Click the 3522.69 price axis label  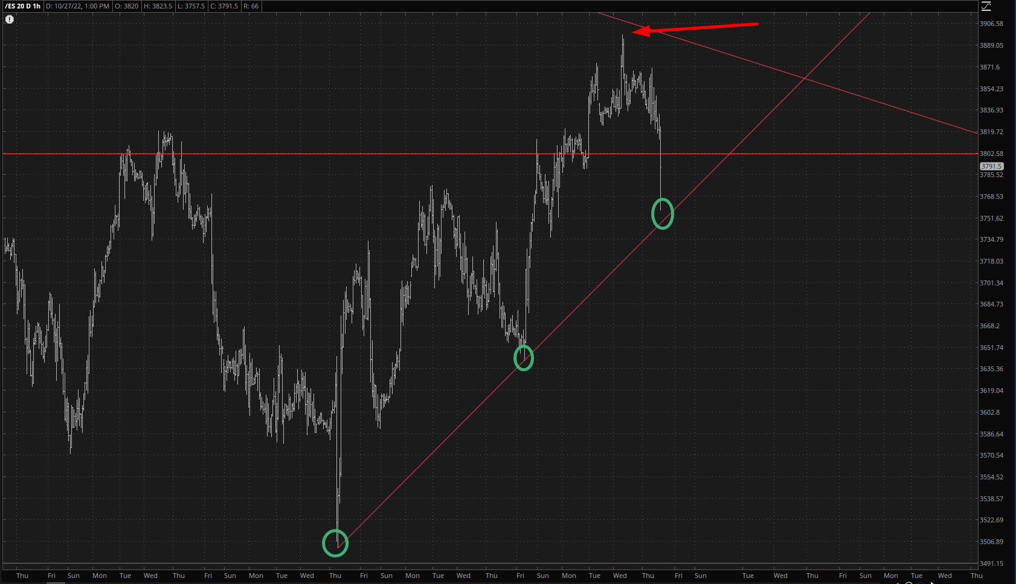(991, 520)
